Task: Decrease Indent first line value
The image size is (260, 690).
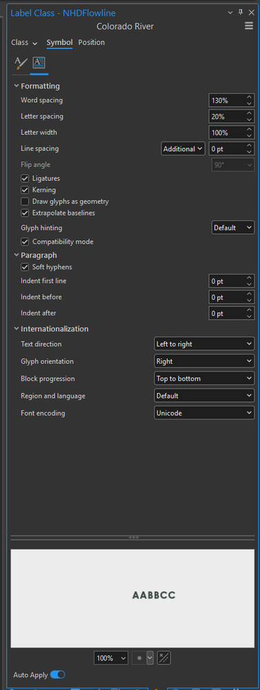Action: (249, 284)
